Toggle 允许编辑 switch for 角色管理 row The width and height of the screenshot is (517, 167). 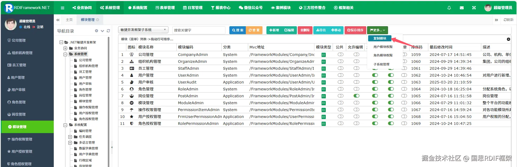tap(356, 89)
